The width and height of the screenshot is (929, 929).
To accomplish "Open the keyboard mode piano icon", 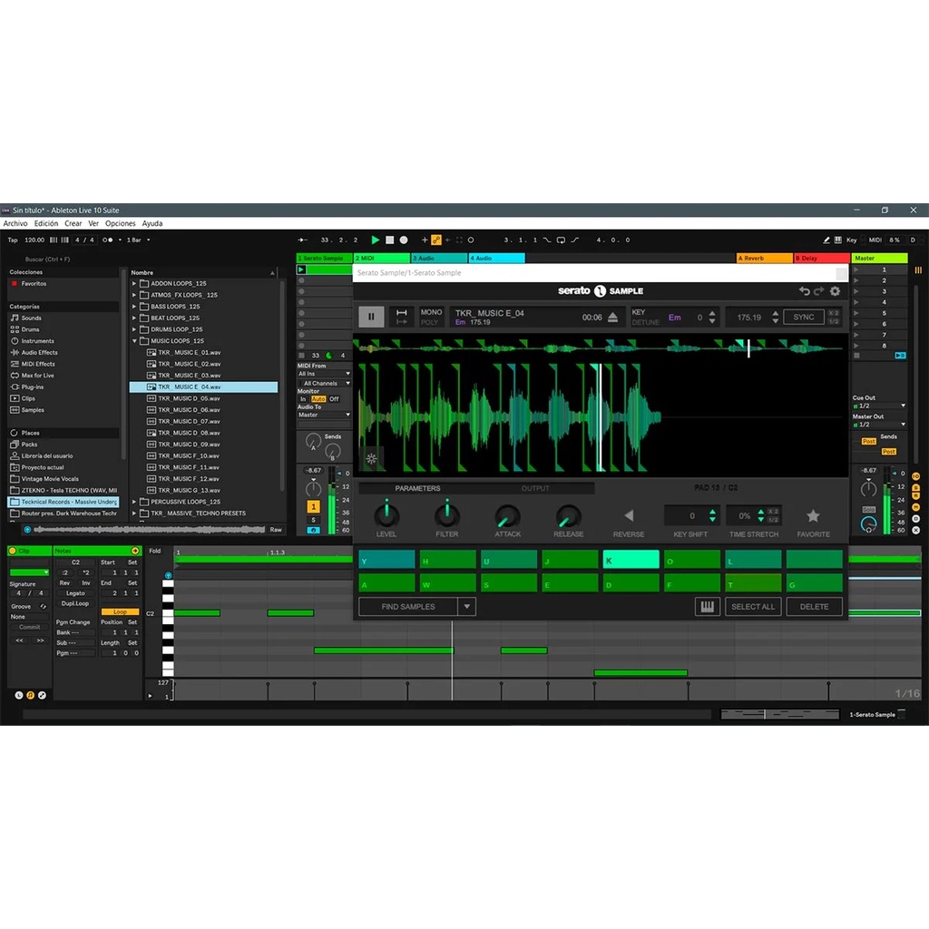I will (x=707, y=606).
